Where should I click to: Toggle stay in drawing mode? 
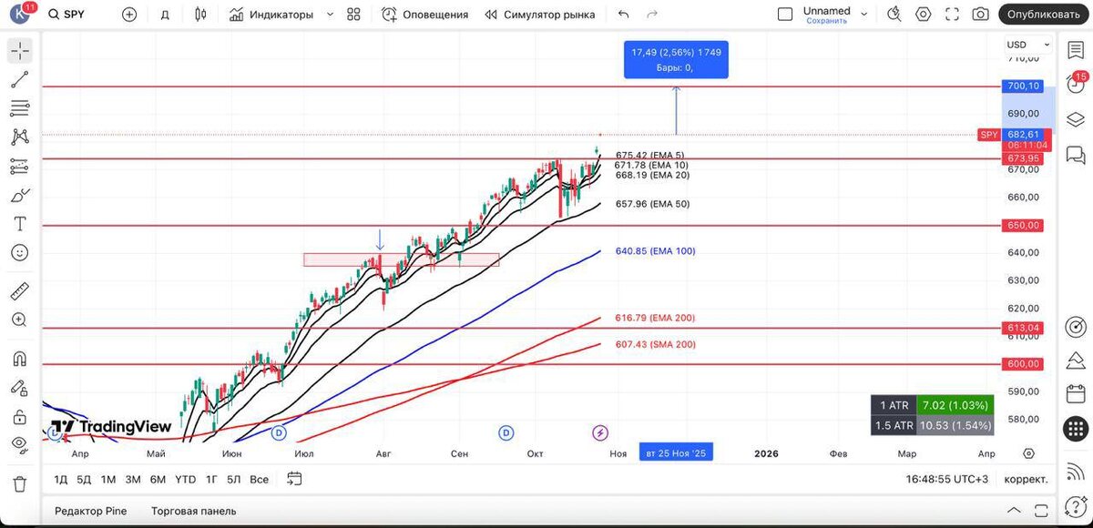coord(20,388)
